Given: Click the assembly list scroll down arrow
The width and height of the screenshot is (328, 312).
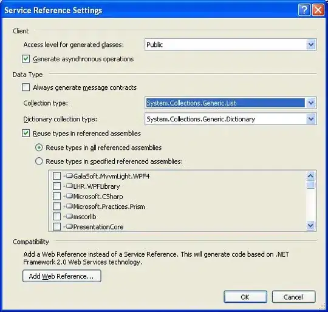Looking at the screenshot, I should coord(310,226).
